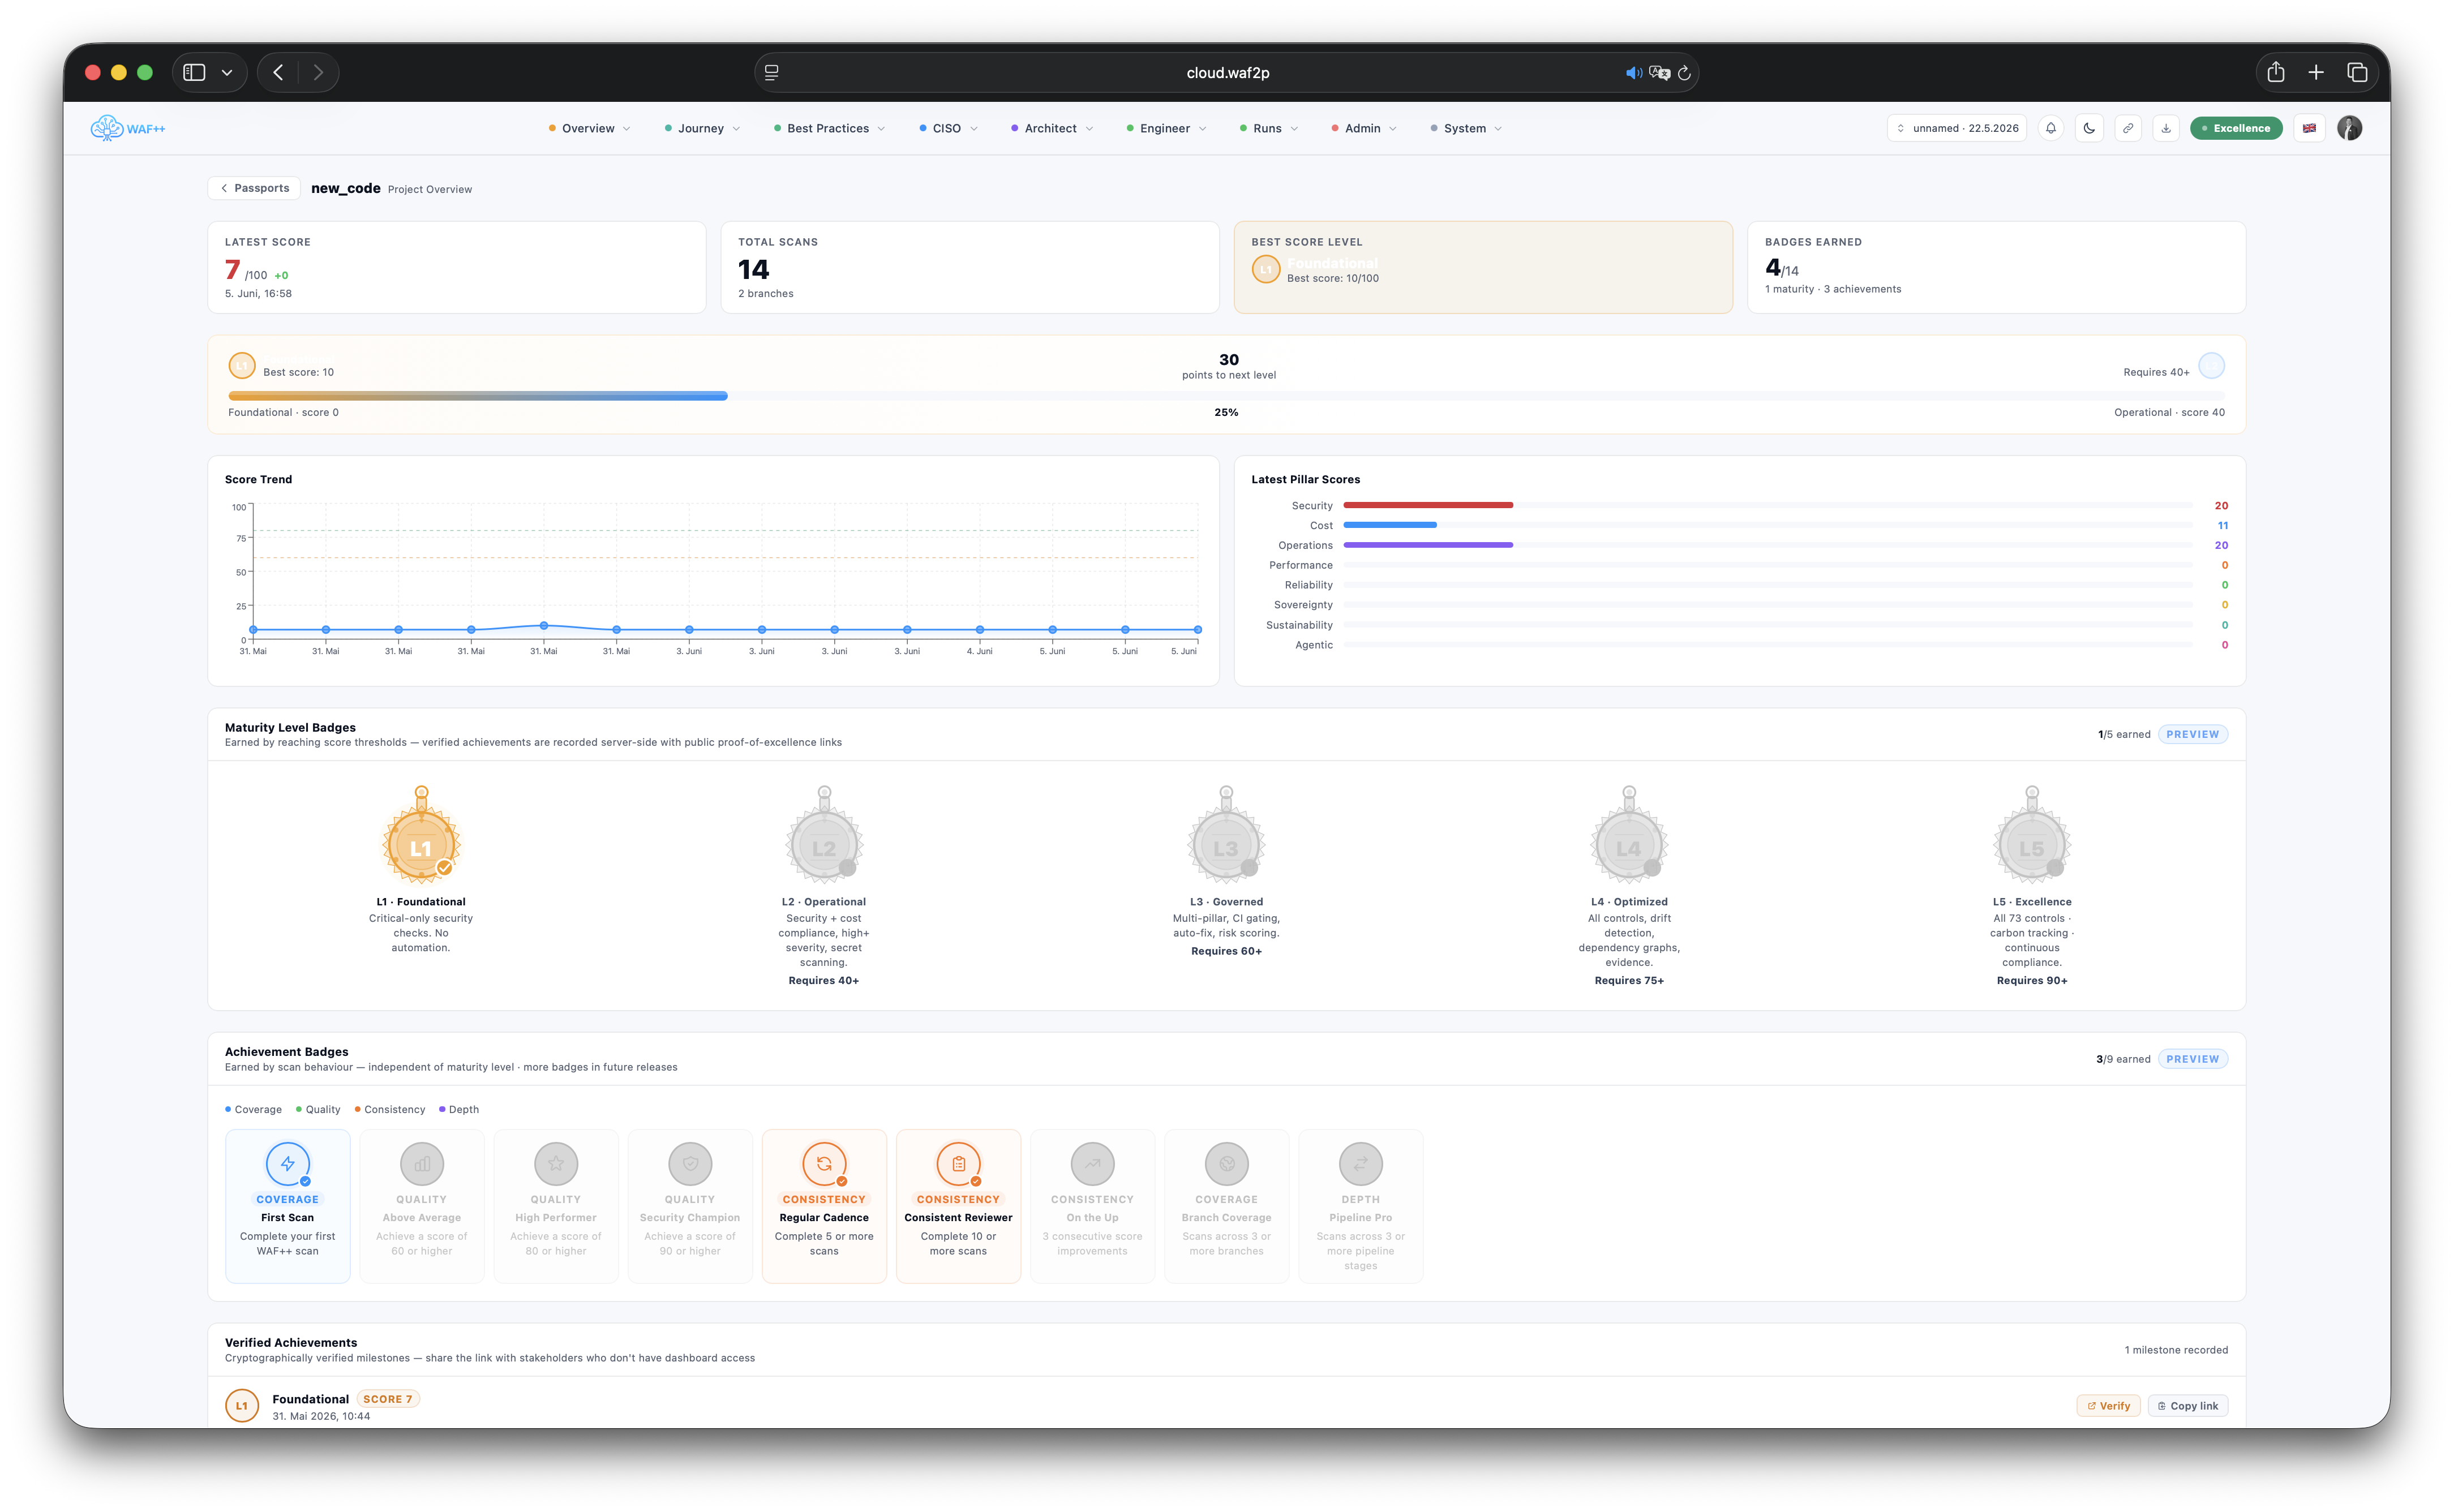Click the download icon in header
Image resolution: width=2454 pixels, height=1512 pixels.
2166,128
